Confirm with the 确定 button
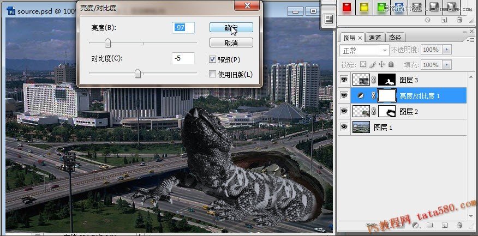Image resolution: width=478 pixels, height=236 pixels. tap(231, 27)
